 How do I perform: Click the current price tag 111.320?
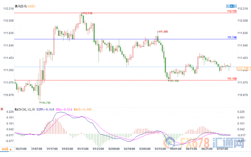(x=243, y=68)
